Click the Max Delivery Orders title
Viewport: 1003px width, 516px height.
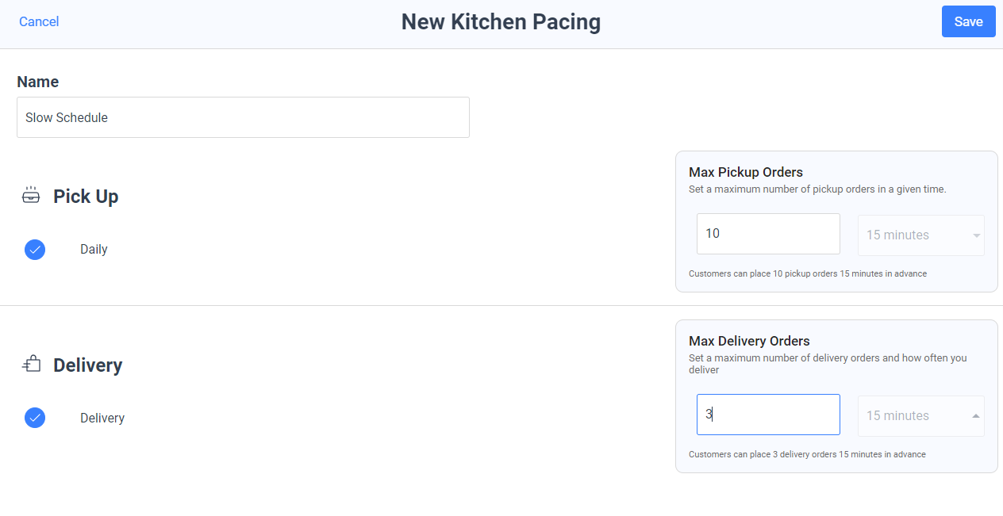pyautogui.click(x=749, y=341)
